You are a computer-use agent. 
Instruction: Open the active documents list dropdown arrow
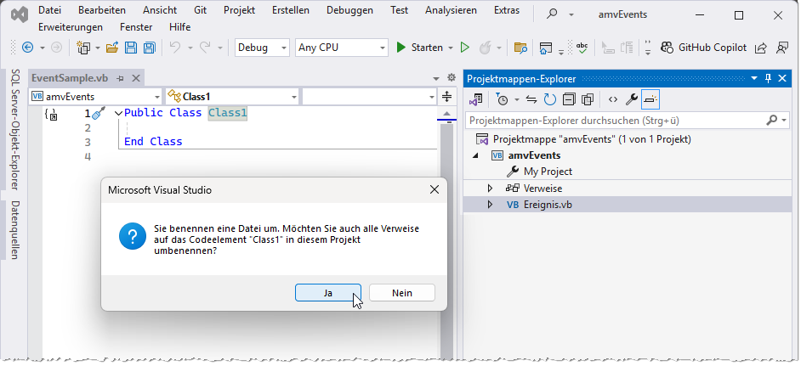pos(435,79)
